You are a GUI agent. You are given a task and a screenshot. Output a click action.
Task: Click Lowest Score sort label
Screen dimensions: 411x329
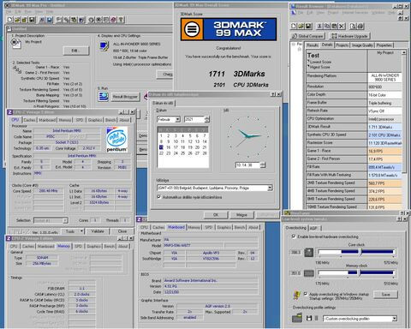pyautogui.click(x=320, y=62)
